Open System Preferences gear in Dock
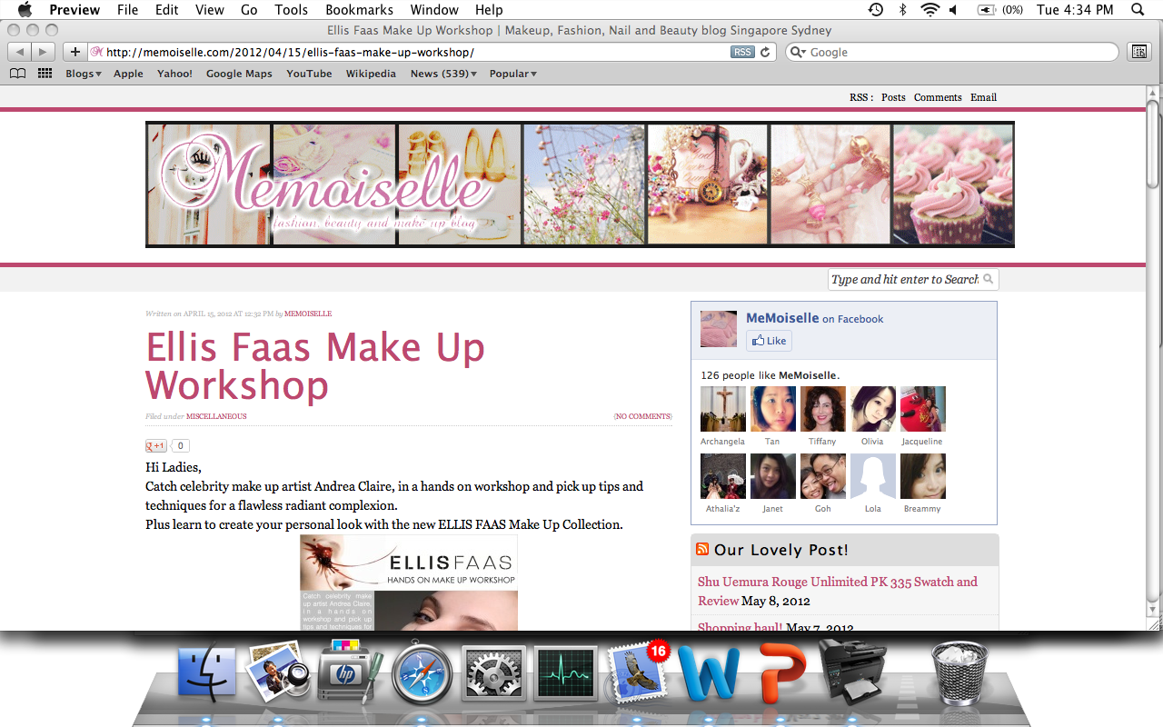 (493, 673)
